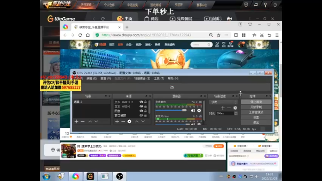
Task: Open the OBS icon on the taskbar
Action: [x=120, y=176]
